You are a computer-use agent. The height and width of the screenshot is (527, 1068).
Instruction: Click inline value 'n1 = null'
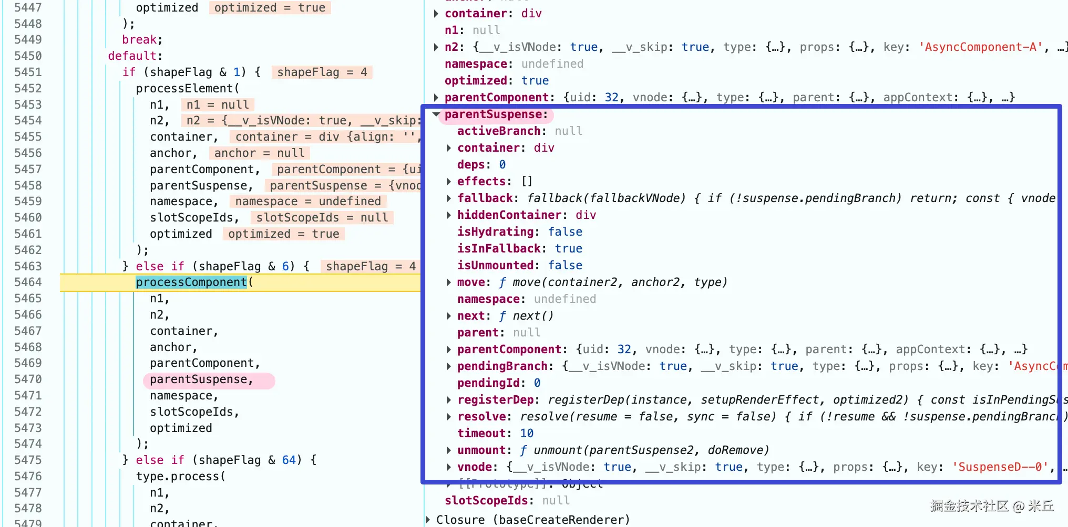218,104
